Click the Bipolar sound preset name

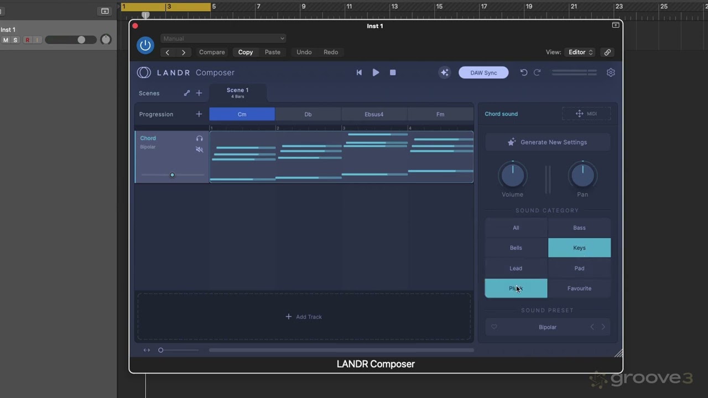tap(548, 327)
